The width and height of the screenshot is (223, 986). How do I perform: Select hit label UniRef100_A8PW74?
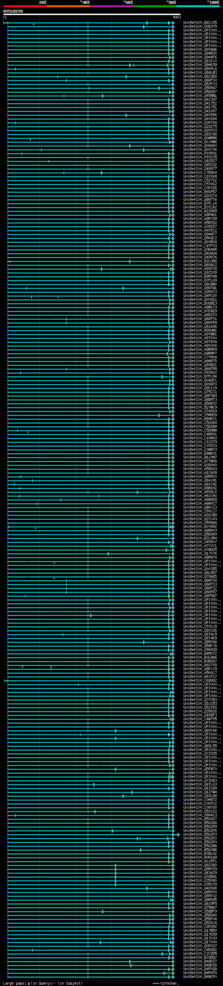[200, 557]
